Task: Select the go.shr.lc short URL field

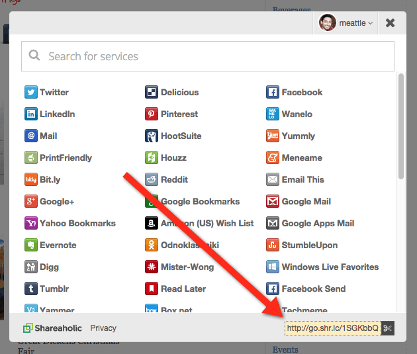Action: point(333,328)
